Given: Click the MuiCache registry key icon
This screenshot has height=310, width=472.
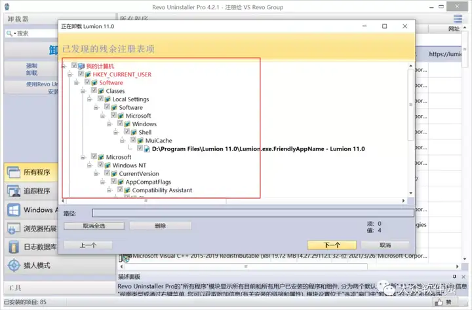Looking at the screenshot, I should click(140, 140).
